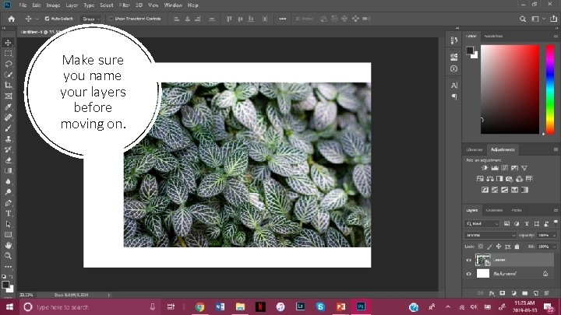Click inside the red color picker field

pyautogui.click(x=510, y=89)
